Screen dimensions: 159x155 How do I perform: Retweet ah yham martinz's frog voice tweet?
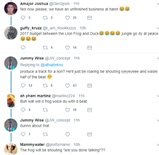[x=45, y=110]
